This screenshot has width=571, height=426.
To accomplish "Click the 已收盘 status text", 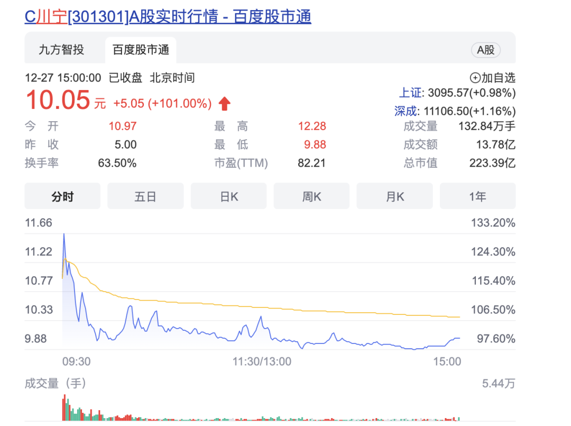I will tap(125, 78).
